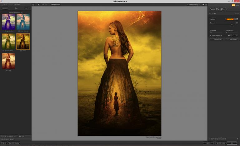Add a plus control point
Viewport: 240px width, 146px height.
tap(230, 35)
